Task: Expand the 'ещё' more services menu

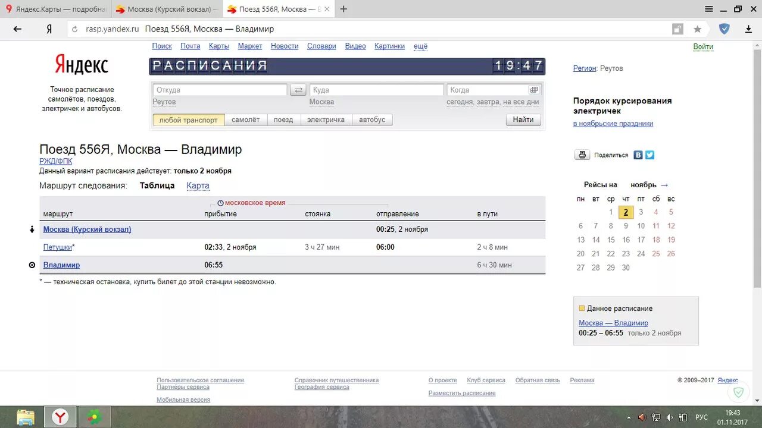Action: click(420, 46)
